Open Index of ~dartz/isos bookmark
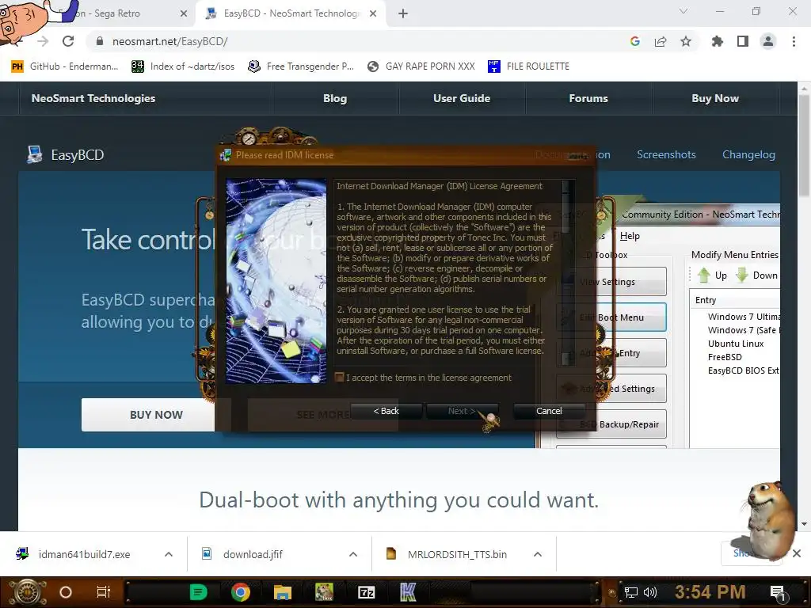 (183, 66)
